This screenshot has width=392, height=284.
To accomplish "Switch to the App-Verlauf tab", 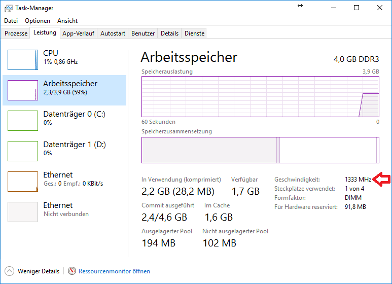I will (78, 33).
